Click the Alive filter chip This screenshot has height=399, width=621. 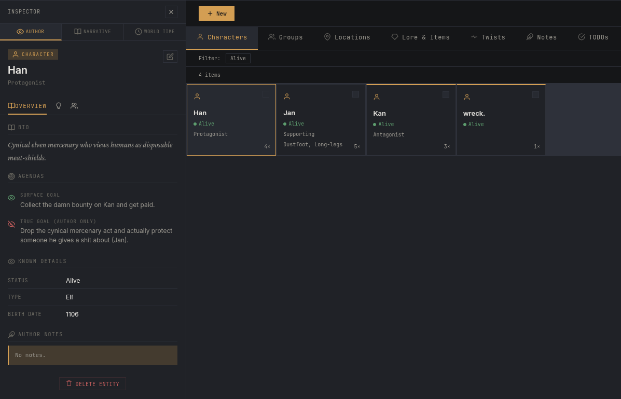238,58
